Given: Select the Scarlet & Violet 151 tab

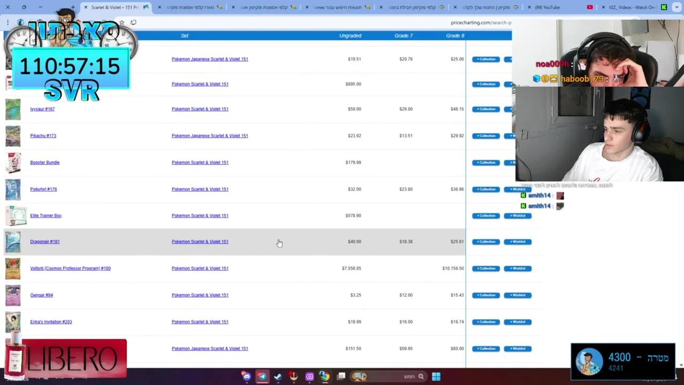Looking at the screenshot, I should click(115, 7).
